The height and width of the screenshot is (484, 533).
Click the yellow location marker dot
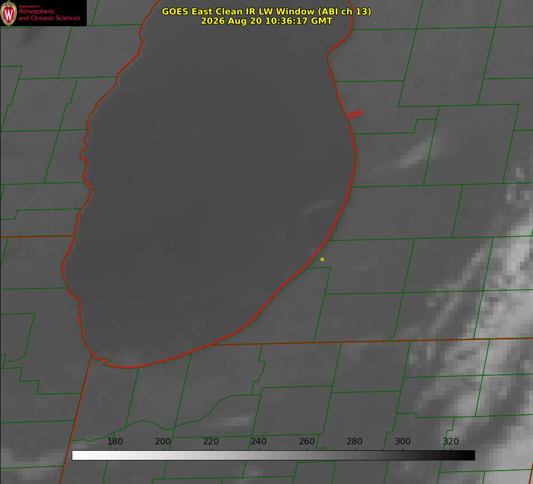tap(322, 259)
